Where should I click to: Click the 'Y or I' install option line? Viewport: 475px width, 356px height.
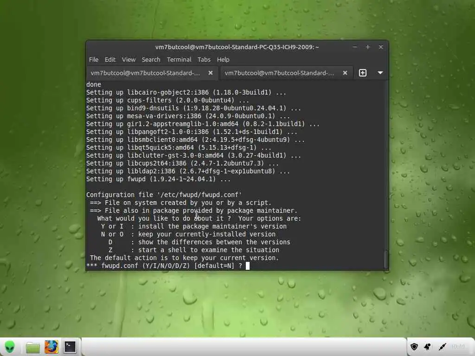[194, 226]
